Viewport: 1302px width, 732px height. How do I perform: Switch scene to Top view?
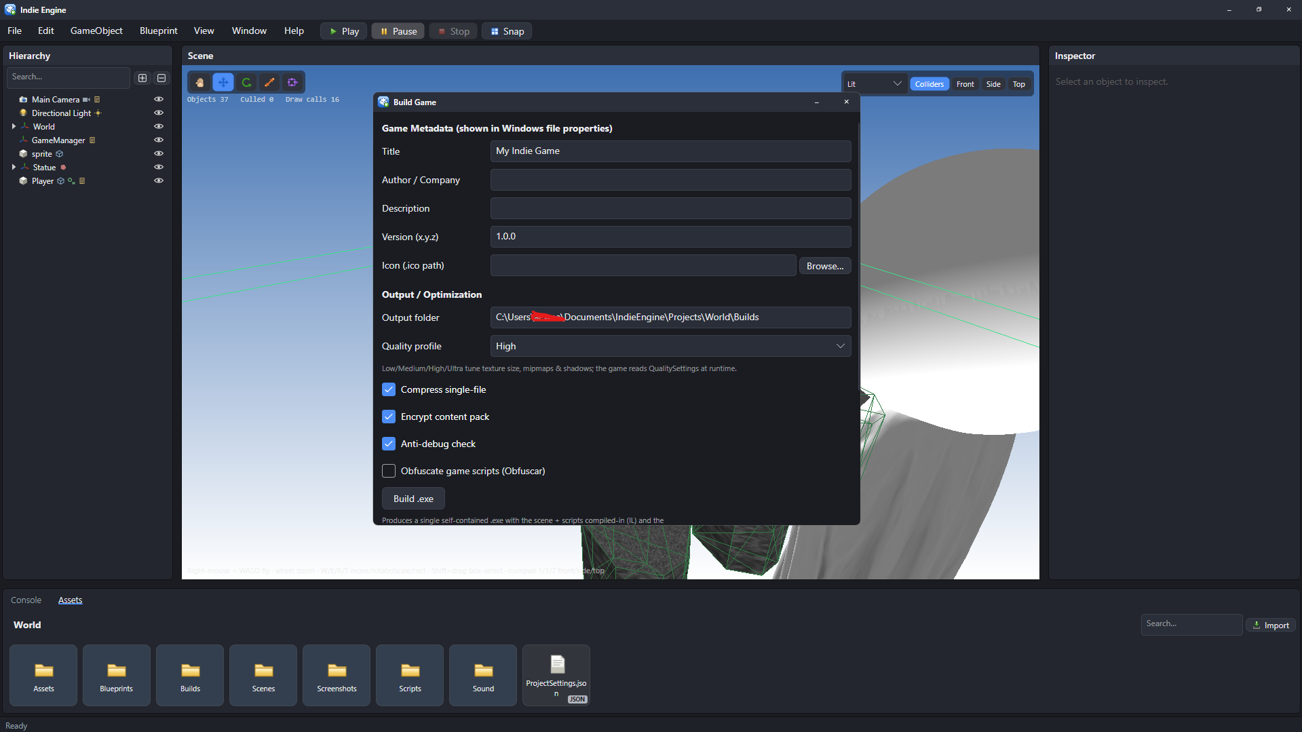[x=1018, y=84]
